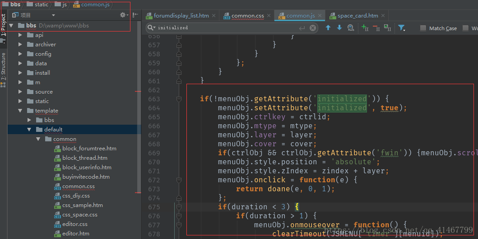
Task: Open the search filter funnel menu
Action: 402,28
